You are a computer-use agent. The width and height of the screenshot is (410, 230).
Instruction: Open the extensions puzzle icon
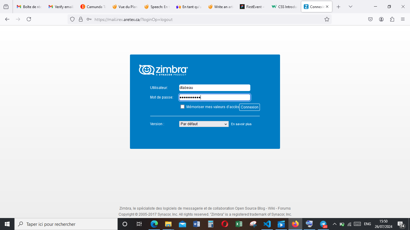(392, 19)
